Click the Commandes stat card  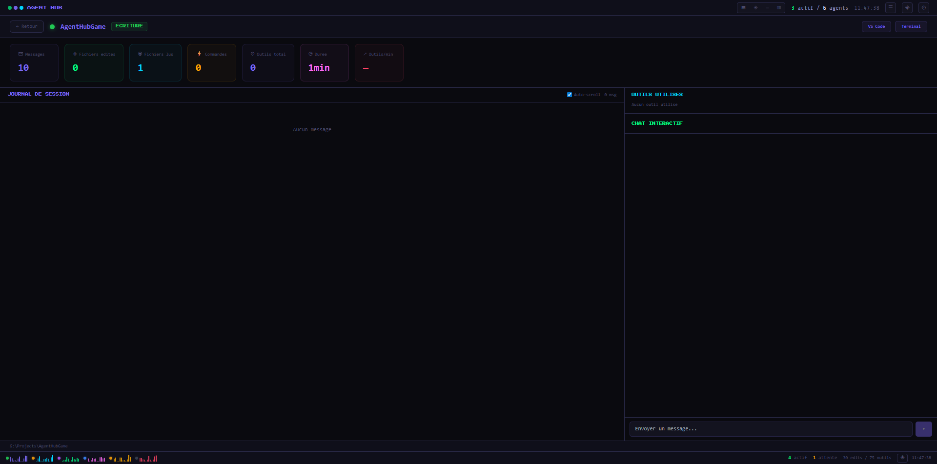212,62
